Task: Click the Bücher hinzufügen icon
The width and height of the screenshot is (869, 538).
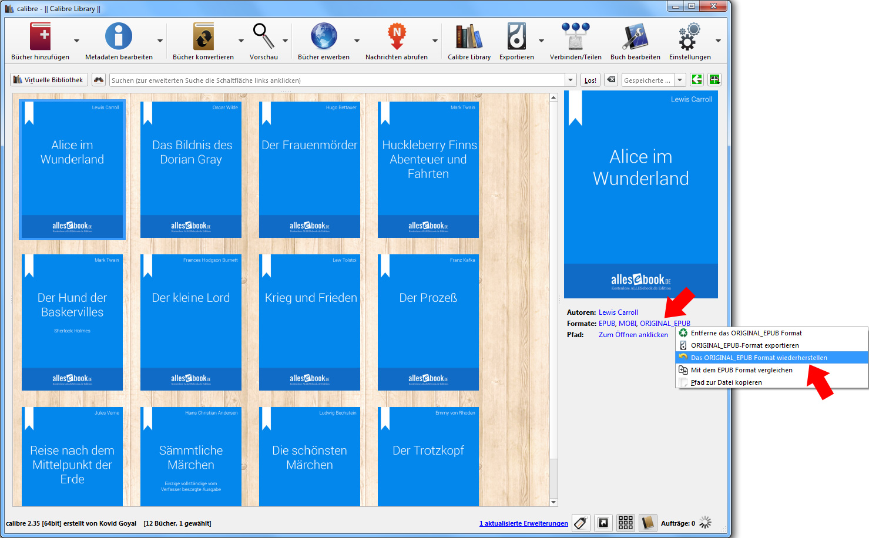Action: click(x=41, y=36)
